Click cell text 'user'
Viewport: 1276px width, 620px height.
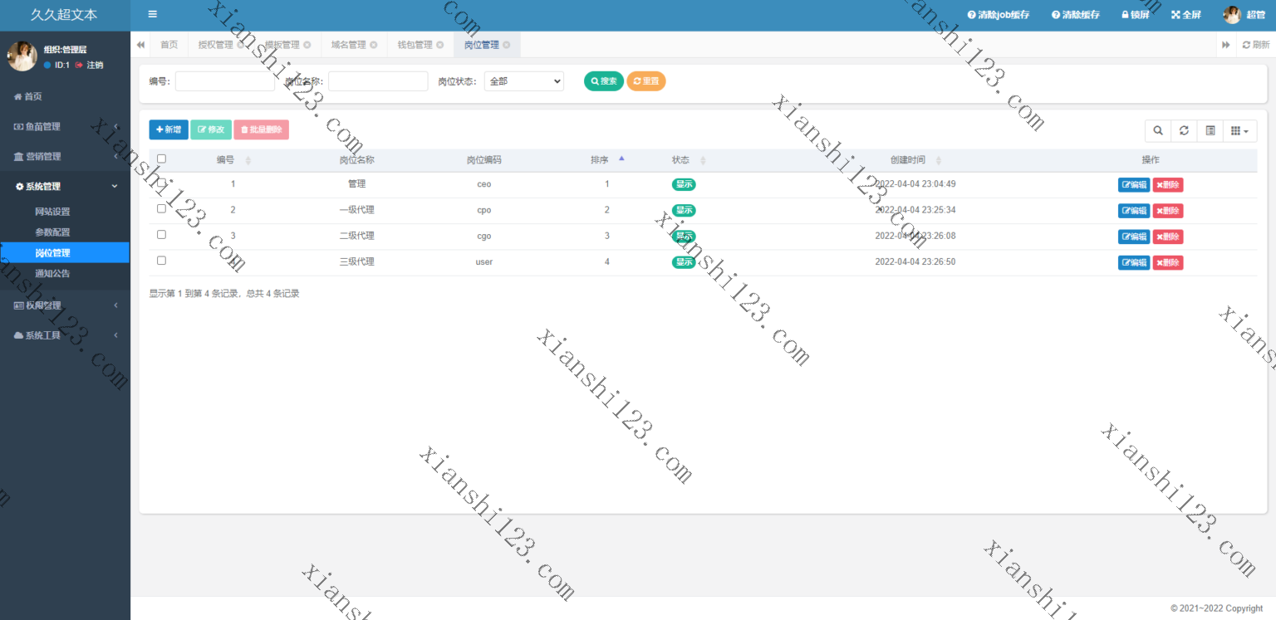click(484, 261)
